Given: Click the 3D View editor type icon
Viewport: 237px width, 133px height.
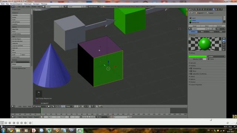Looking at the screenshot, I should [13, 106].
